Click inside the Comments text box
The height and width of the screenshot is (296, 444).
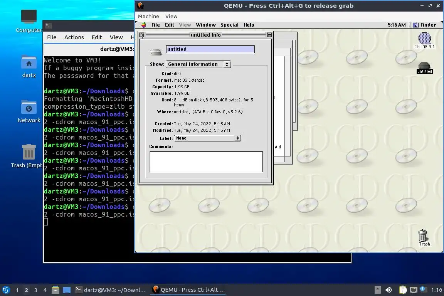[x=206, y=162]
